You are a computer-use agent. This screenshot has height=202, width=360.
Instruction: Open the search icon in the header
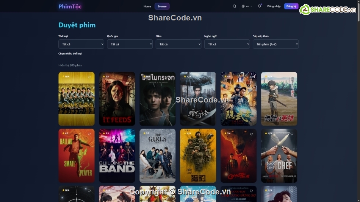pos(235,6)
